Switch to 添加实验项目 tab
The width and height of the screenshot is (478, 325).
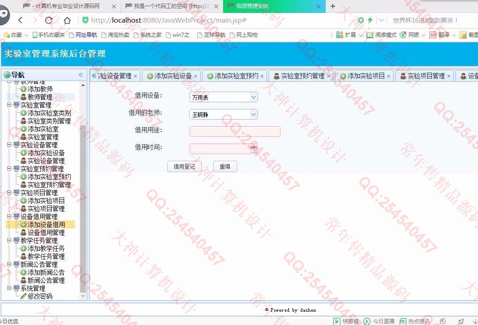365,76
